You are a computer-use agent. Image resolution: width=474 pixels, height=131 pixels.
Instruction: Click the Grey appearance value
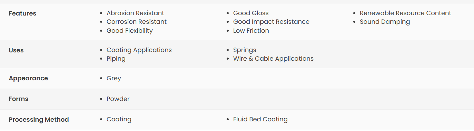[x=114, y=78]
